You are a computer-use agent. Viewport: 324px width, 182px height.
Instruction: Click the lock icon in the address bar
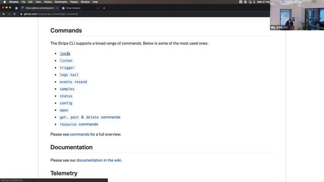click(21, 14)
